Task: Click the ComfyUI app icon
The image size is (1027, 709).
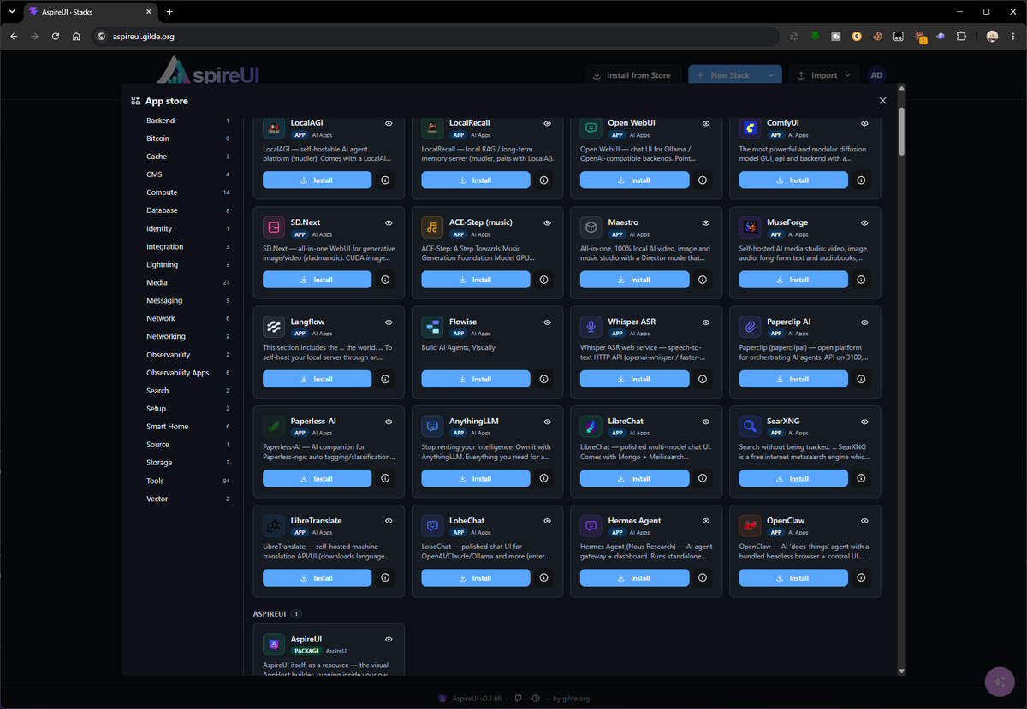Action: point(750,128)
